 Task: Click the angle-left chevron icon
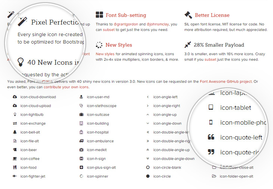pos(148,97)
